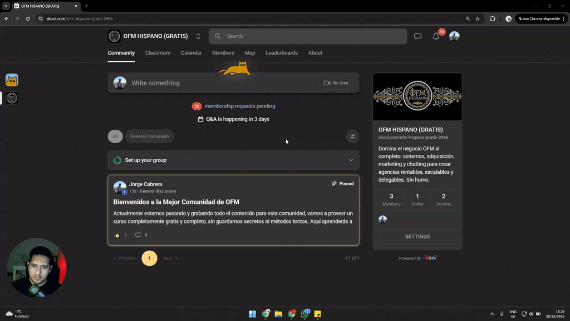
Task: Open the Bienvenidos a la Mejor Comunidad post
Action: (x=176, y=202)
